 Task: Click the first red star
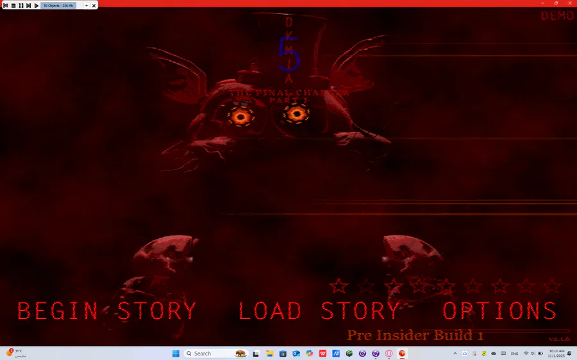click(339, 286)
